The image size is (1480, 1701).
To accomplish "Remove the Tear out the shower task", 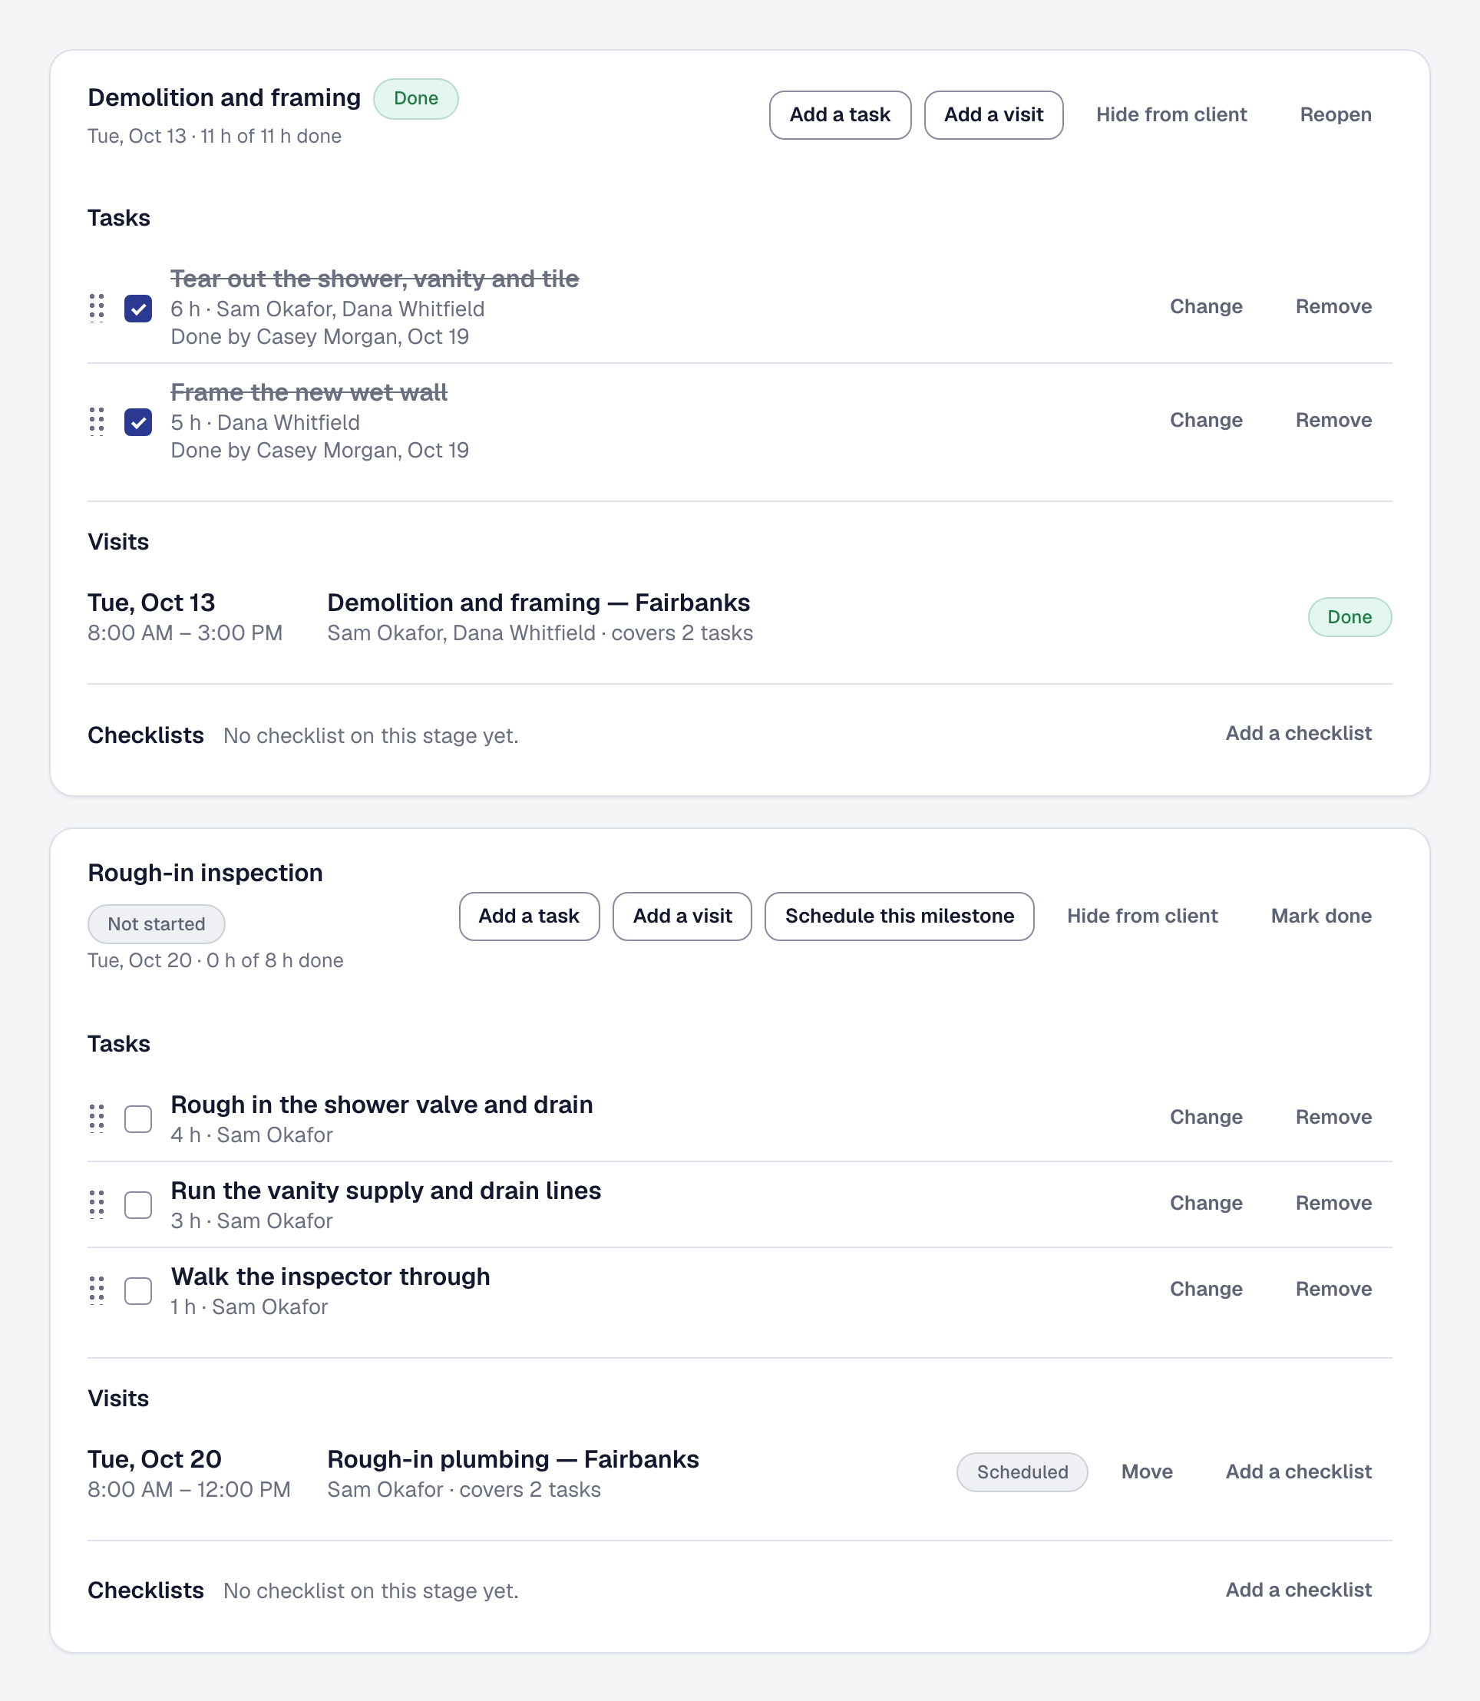I will (1333, 306).
